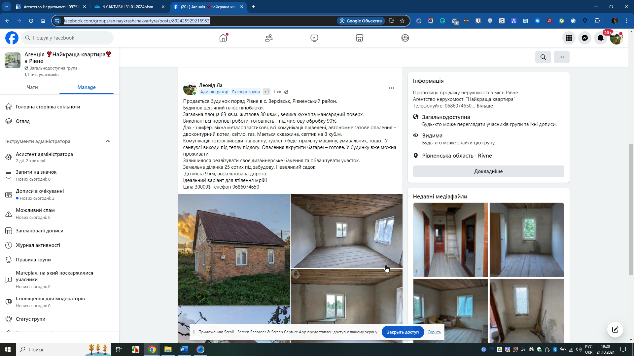Click the Скрыть link
Image resolution: width=634 pixels, height=356 pixels.
point(434,332)
